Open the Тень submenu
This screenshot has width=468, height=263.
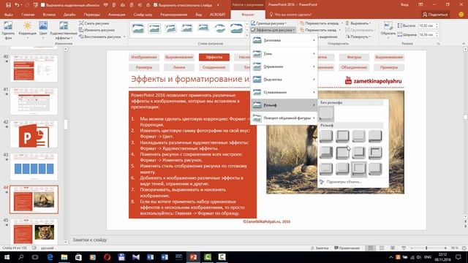pyautogui.click(x=284, y=53)
